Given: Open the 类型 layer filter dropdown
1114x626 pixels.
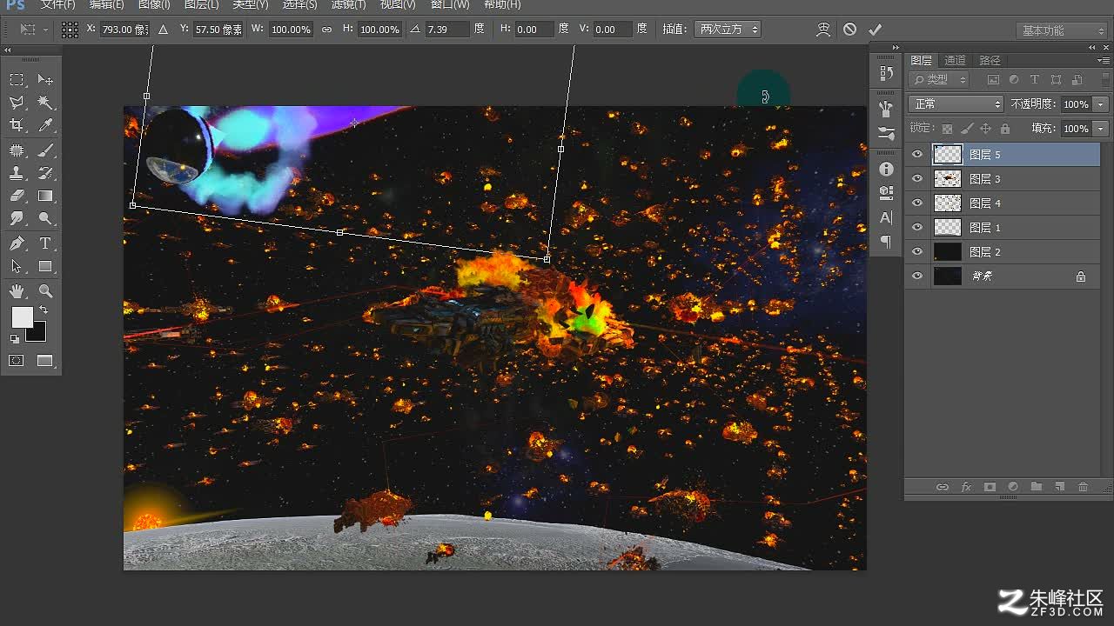Looking at the screenshot, I should pyautogui.click(x=939, y=80).
